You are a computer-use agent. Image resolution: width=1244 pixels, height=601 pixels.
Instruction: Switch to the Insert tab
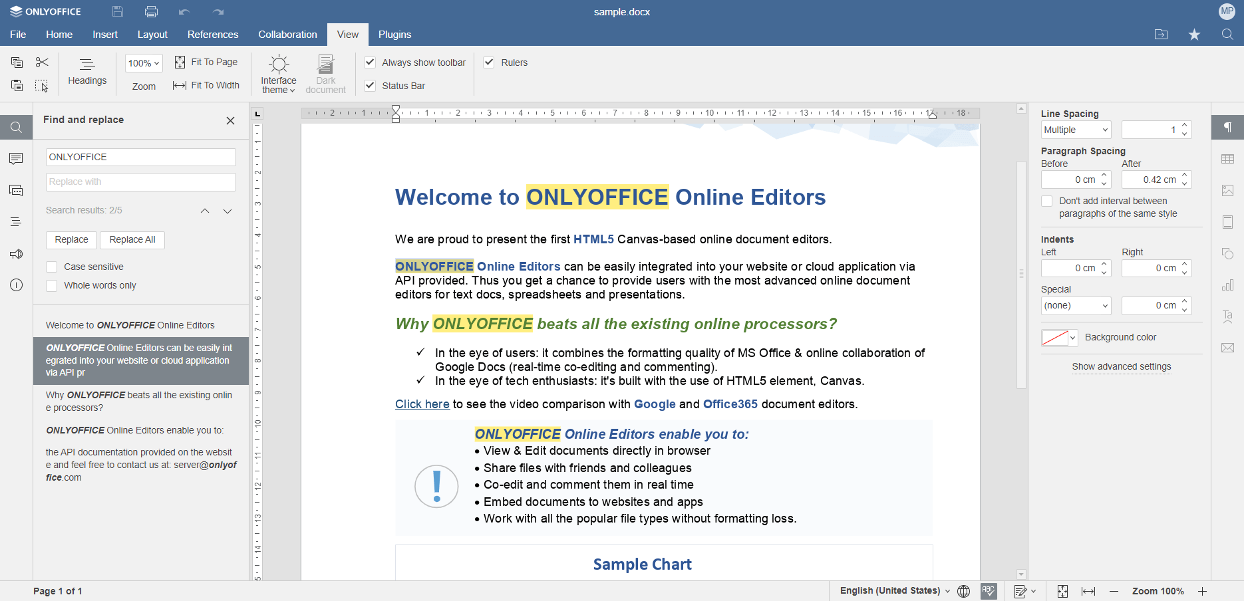pyautogui.click(x=105, y=35)
